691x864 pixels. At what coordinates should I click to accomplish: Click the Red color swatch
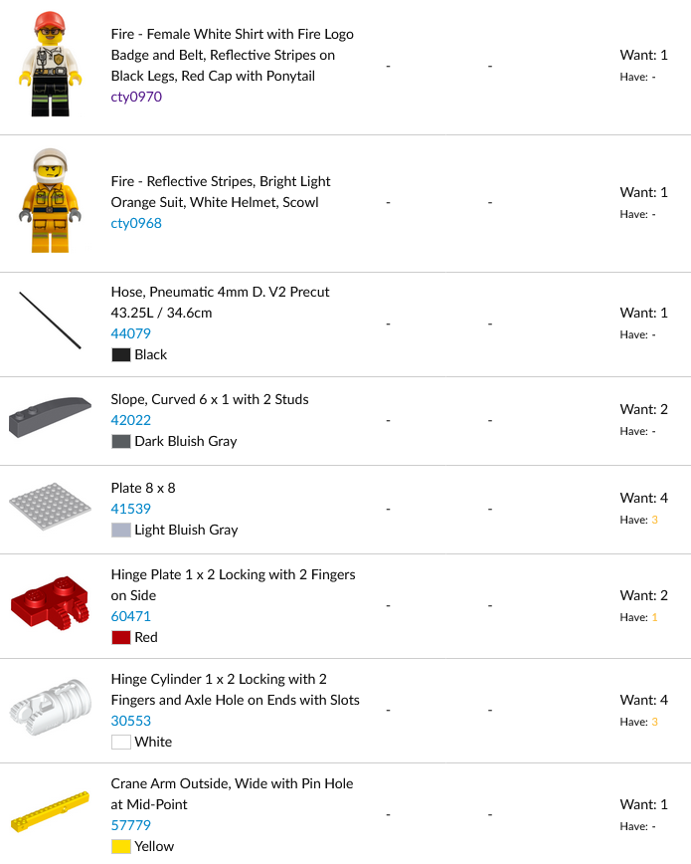pyautogui.click(x=121, y=637)
